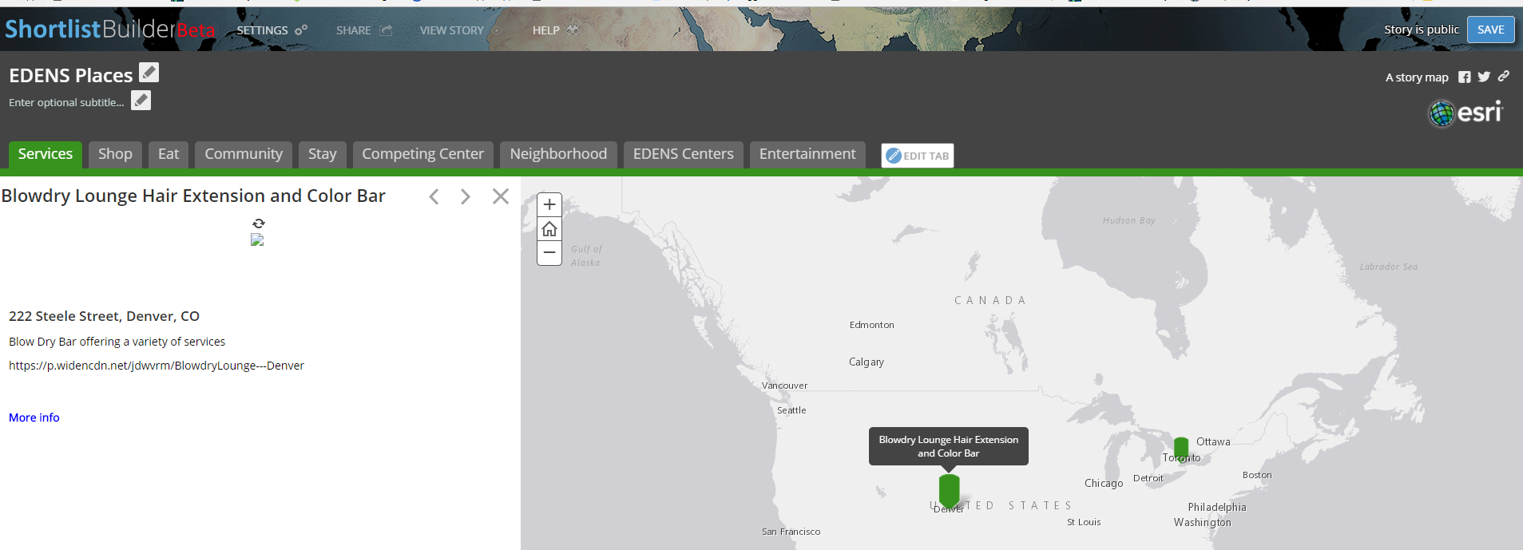1523x550 pixels.
Task: Zoom out on the map
Action: pyautogui.click(x=549, y=253)
